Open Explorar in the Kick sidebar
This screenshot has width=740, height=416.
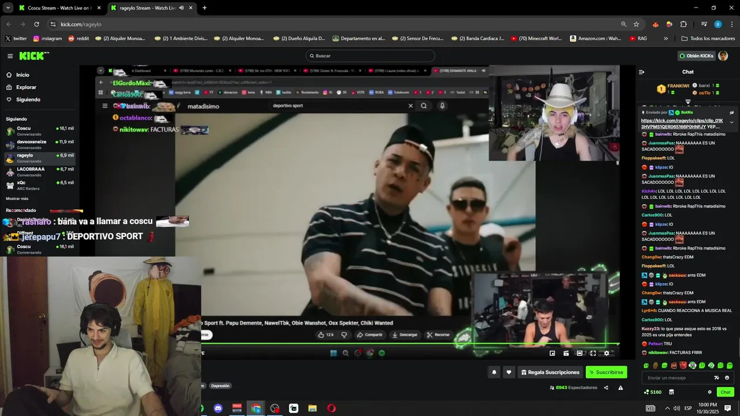coord(26,87)
